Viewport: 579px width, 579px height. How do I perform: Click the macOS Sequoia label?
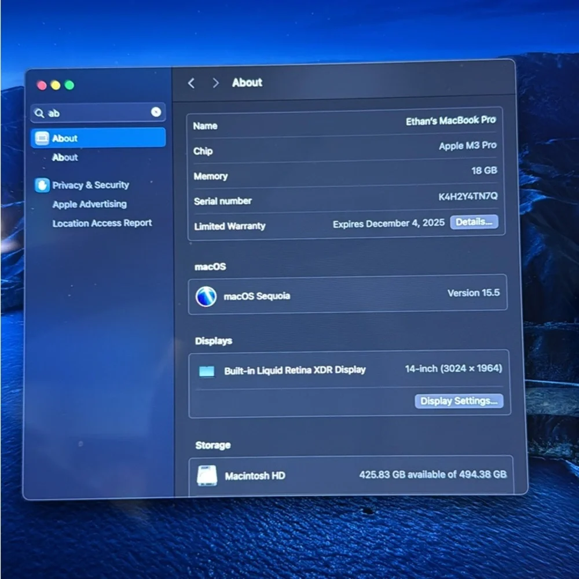[x=257, y=296]
